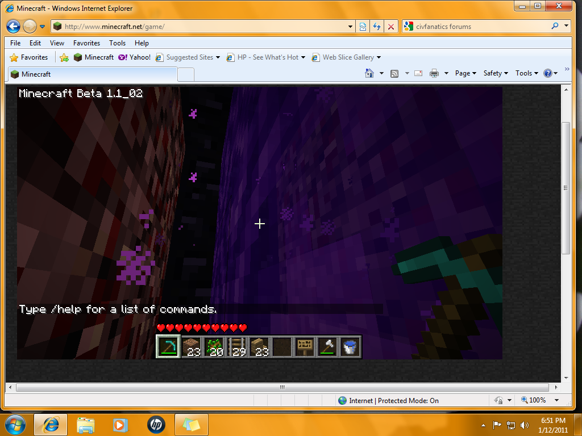Open the zoom level dropdown arrow

(x=557, y=400)
